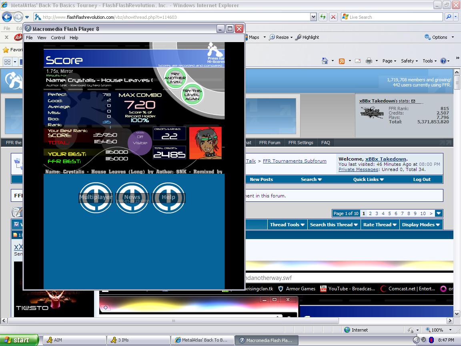Screen dimensions: 461x346
Task: Open the Safety menu in command bar
Action: tap(409, 61)
